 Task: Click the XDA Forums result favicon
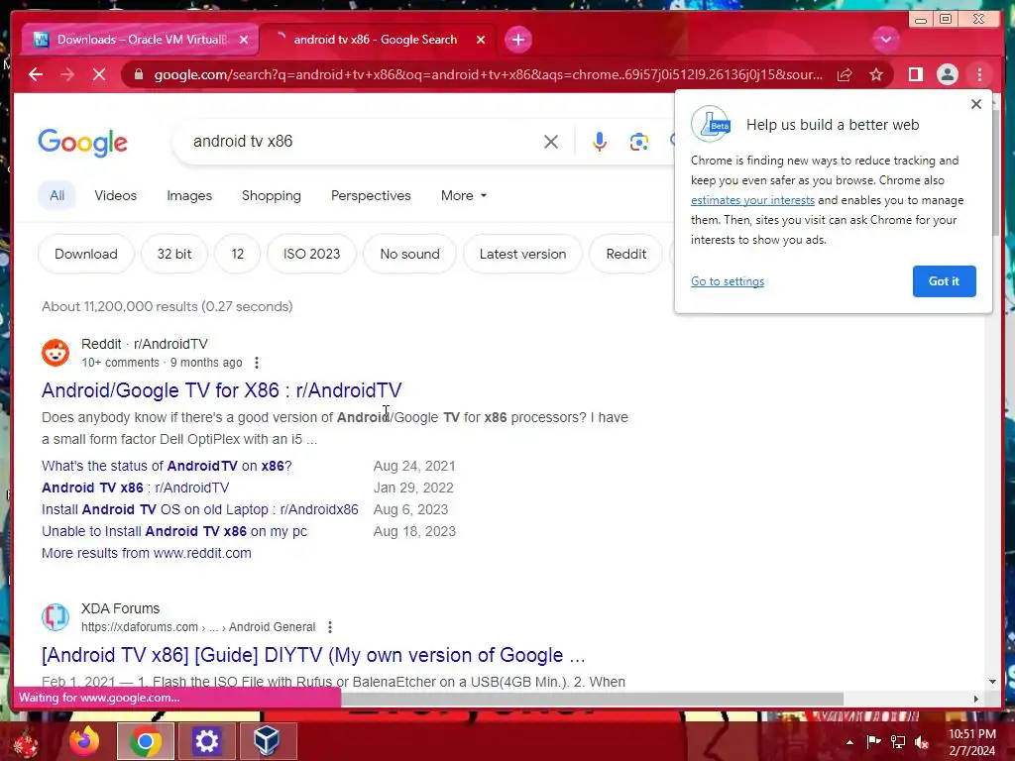click(x=56, y=617)
